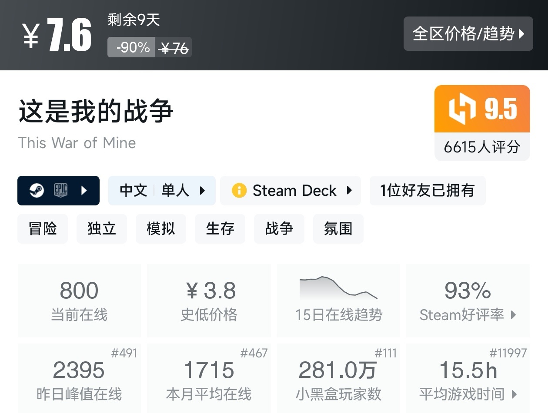
Task: Click the #11997 ranking label
Action: 508,353
